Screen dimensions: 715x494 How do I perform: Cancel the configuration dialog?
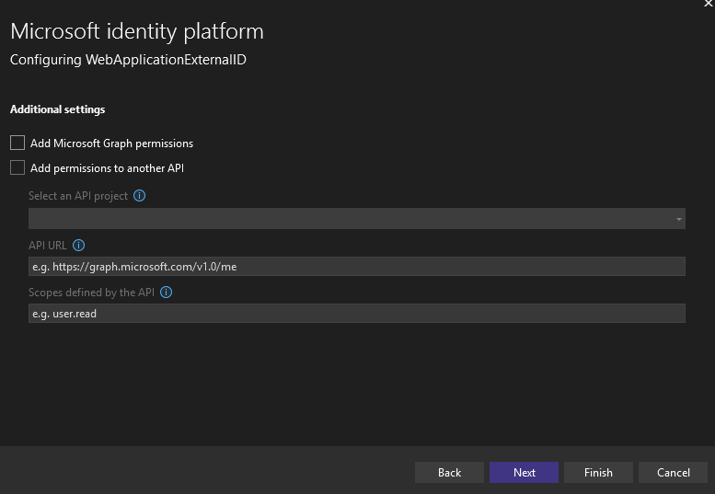(x=673, y=472)
